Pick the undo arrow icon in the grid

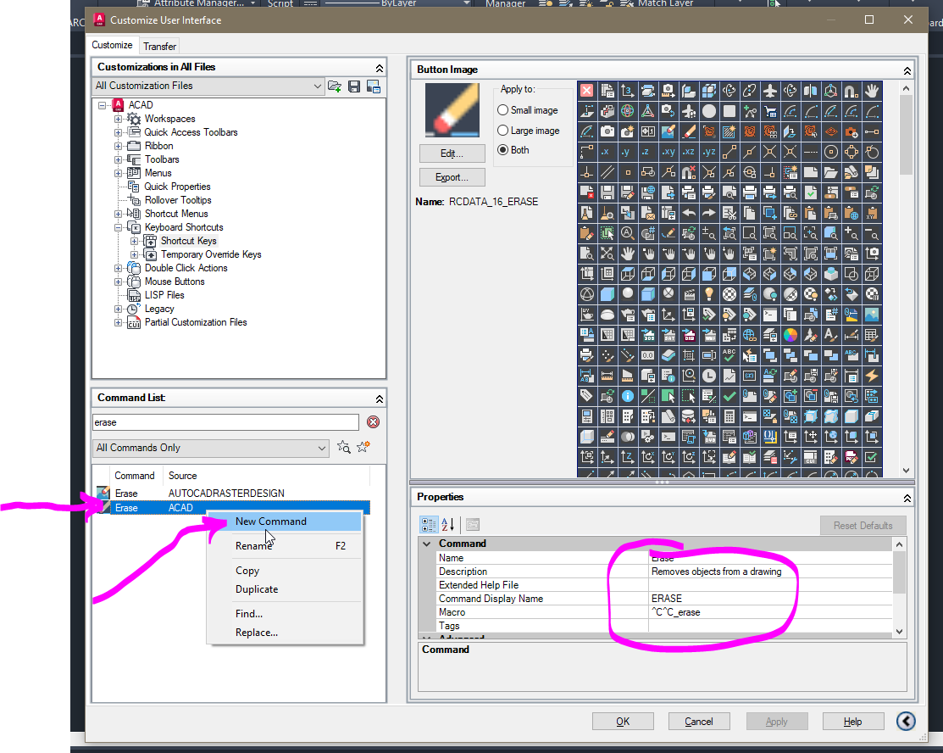[x=689, y=213]
